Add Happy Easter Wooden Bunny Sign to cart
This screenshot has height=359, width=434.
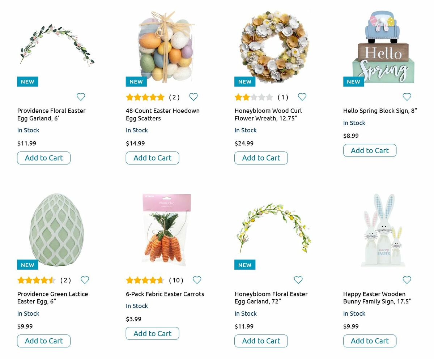[370, 341]
